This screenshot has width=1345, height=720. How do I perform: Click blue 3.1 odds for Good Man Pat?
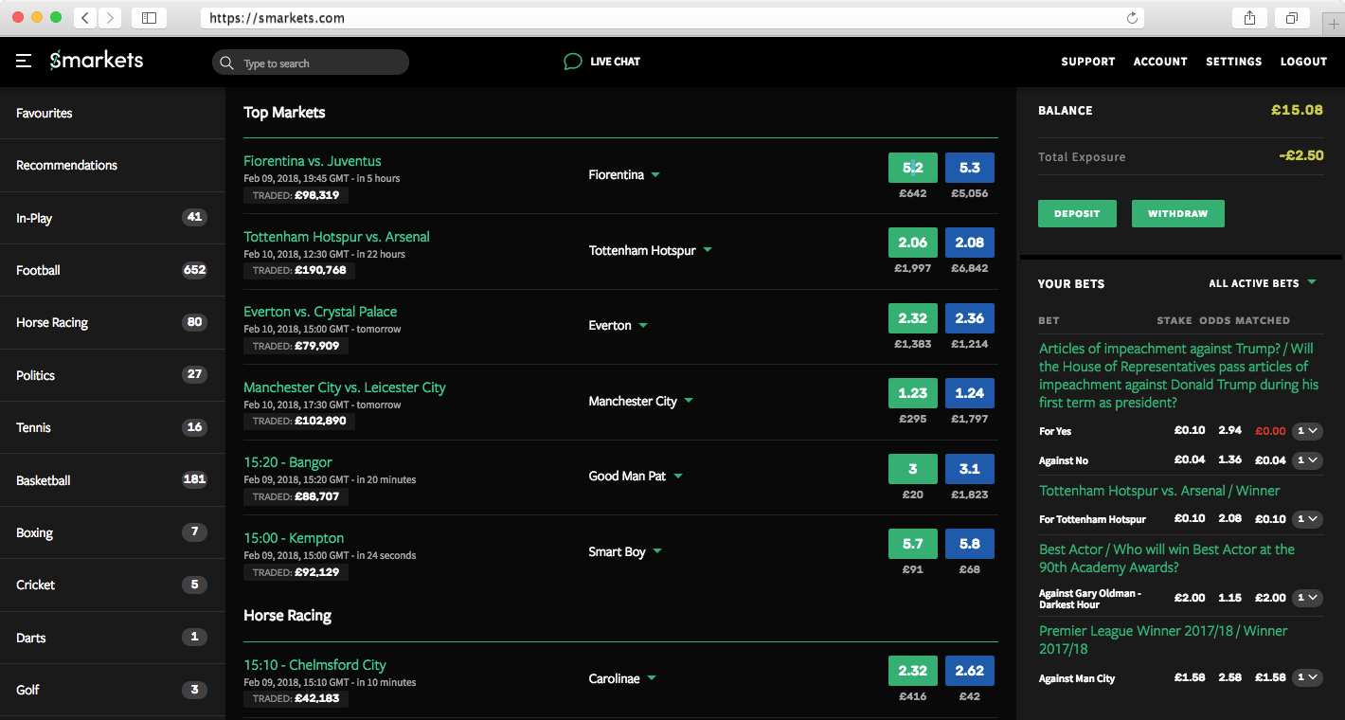pyautogui.click(x=970, y=469)
